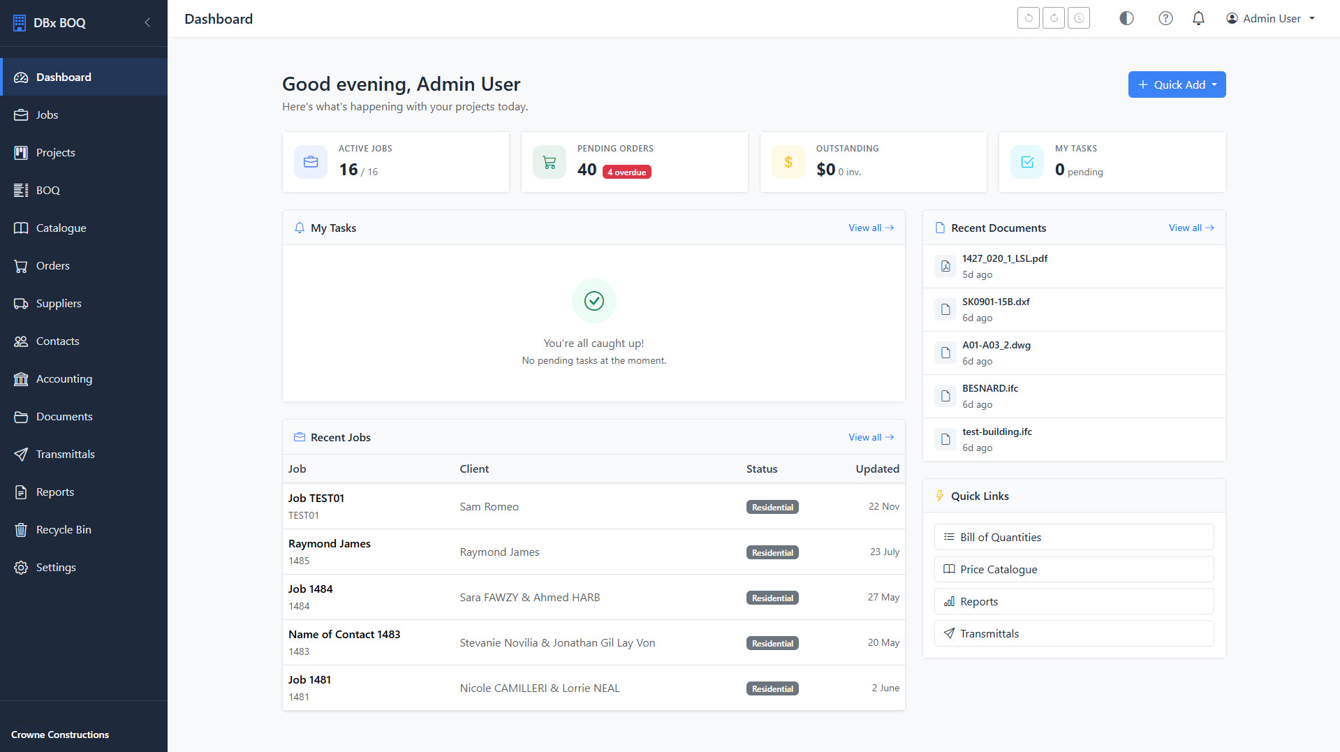Toggle dark mode with the half-circle icon
Screen dimensions: 1340x752
click(1126, 18)
